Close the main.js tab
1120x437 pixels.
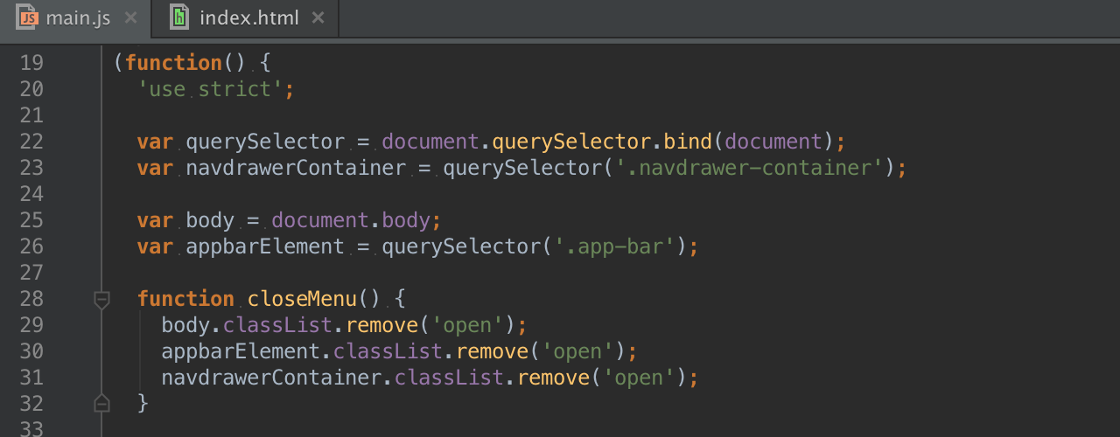click(x=130, y=17)
